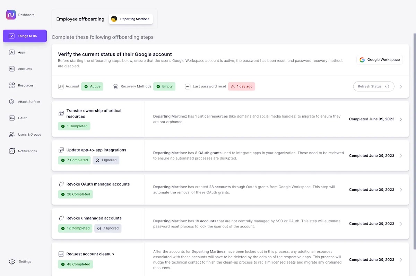Expand Update app-to-app integrations row
The height and width of the screenshot is (276, 416).
click(x=401, y=156)
